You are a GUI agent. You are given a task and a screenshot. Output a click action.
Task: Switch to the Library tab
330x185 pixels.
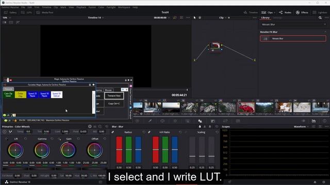(x=265, y=18)
